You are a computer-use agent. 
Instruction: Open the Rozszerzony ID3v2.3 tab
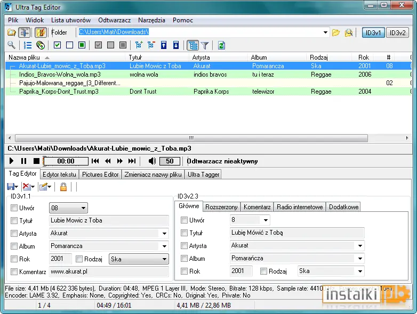click(x=221, y=207)
